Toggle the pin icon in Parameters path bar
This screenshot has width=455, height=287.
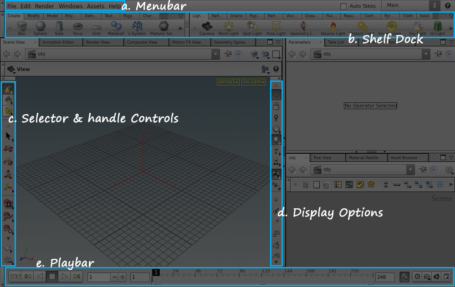pyautogui.click(x=439, y=54)
